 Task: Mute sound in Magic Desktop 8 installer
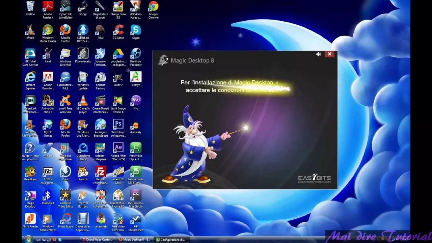point(318,54)
